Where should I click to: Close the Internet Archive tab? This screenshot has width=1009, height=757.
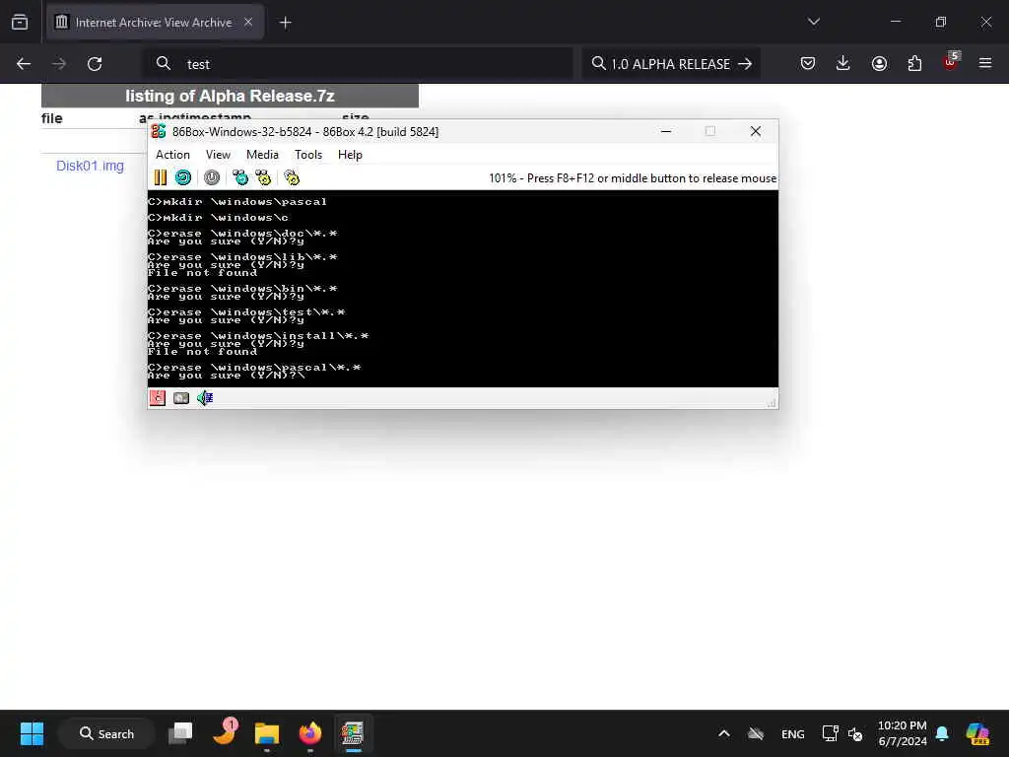(248, 23)
